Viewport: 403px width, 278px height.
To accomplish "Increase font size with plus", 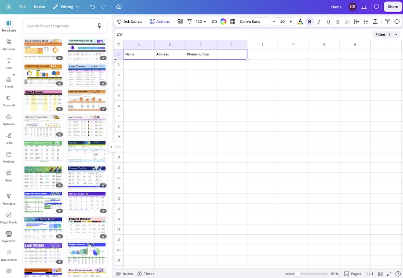I will click(x=291, y=22).
